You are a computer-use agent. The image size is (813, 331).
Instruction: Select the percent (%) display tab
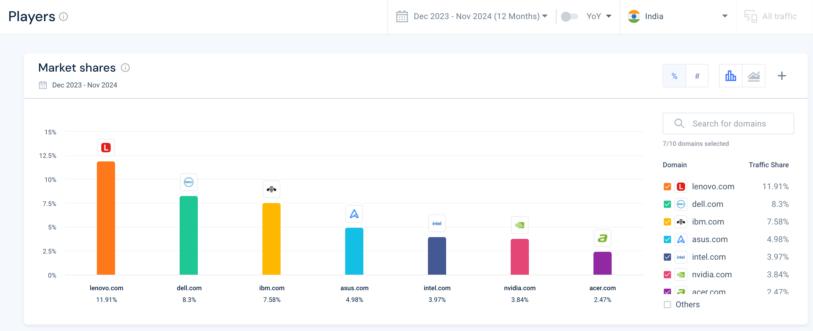pos(674,76)
